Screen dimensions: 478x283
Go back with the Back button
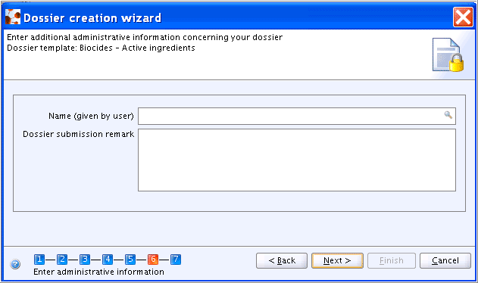coord(282,261)
